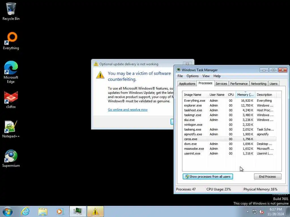Viewport: 290px width, 217px height.
Task: Click the muted volume tray icon
Action: point(261,212)
